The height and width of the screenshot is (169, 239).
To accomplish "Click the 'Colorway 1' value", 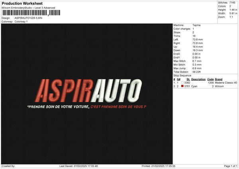I will coord(21,22).
